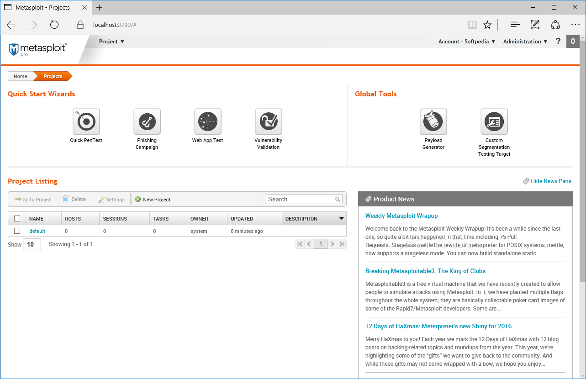
Task: Open the column chooser arrow beside Description
Action: [x=341, y=219]
